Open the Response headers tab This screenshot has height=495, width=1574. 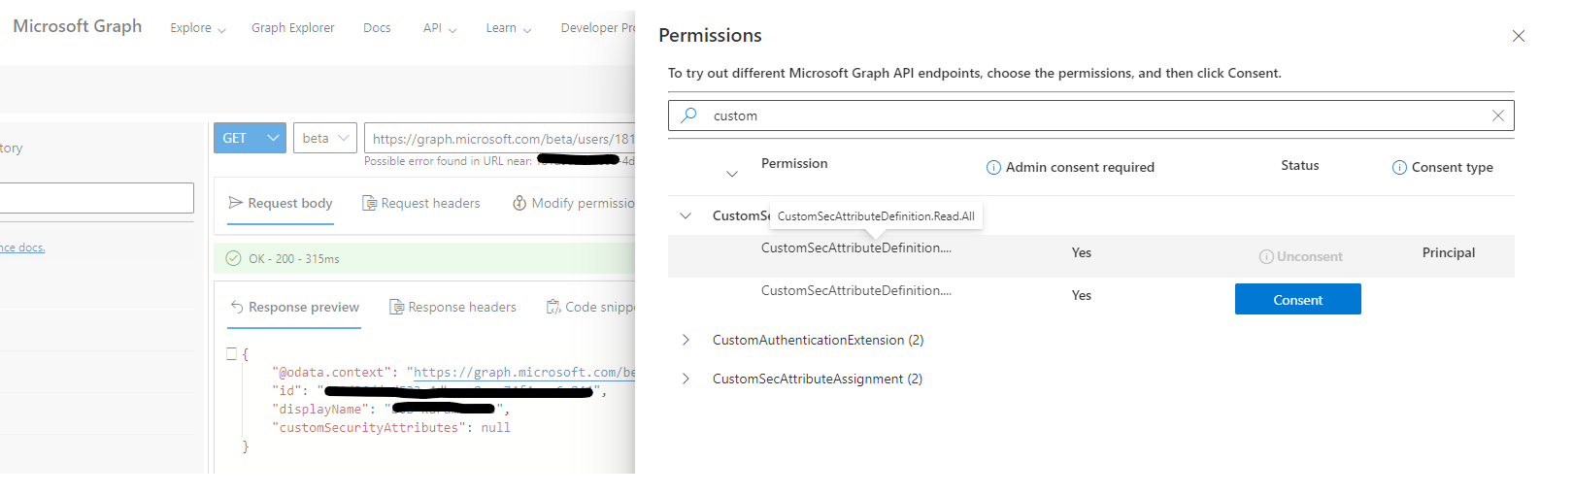452,308
